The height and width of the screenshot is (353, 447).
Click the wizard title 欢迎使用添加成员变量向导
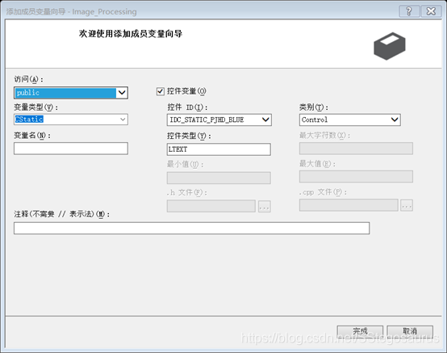point(131,34)
